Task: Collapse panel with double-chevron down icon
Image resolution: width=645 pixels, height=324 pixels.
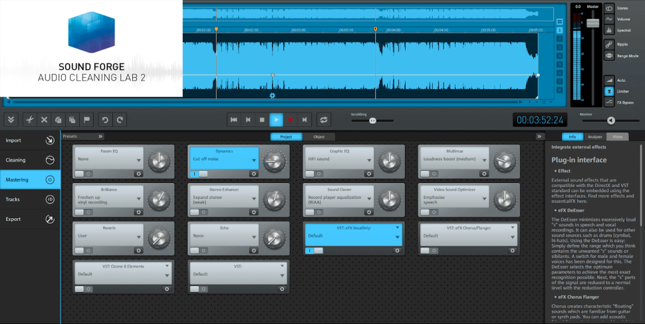Action: [11, 120]
